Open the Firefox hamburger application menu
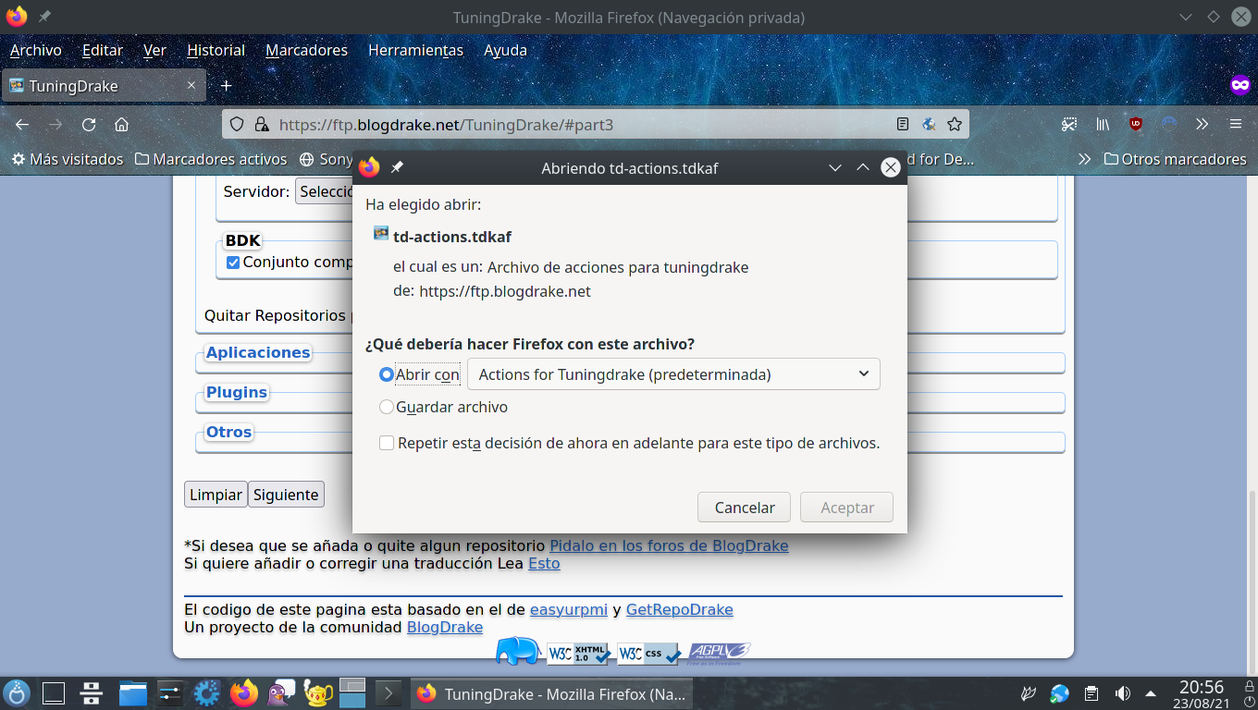 (1235, 124)
